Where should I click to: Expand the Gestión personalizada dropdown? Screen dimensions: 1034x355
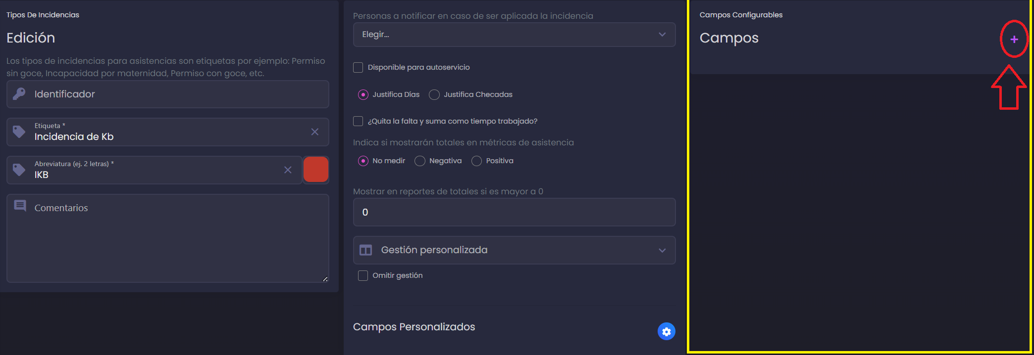click(514, 250)
